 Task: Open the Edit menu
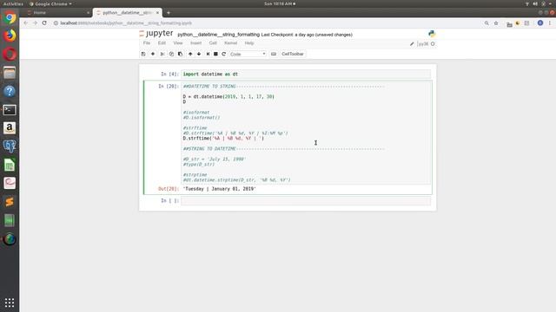coord(162,43)
